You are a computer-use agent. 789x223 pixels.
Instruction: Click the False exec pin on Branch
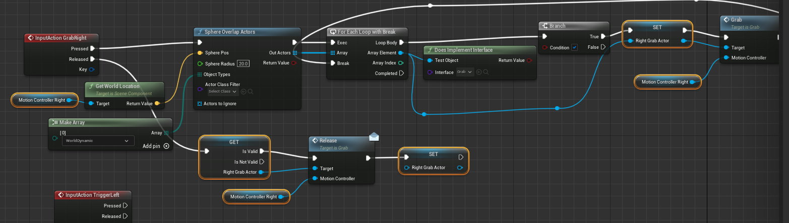[x=603, y=47]
